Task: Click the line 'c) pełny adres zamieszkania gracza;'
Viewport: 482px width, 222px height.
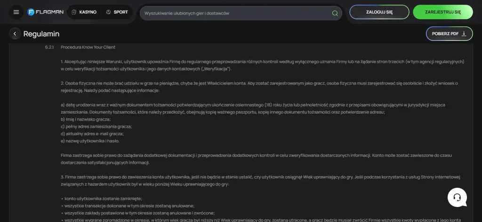Action: point(96,127)
